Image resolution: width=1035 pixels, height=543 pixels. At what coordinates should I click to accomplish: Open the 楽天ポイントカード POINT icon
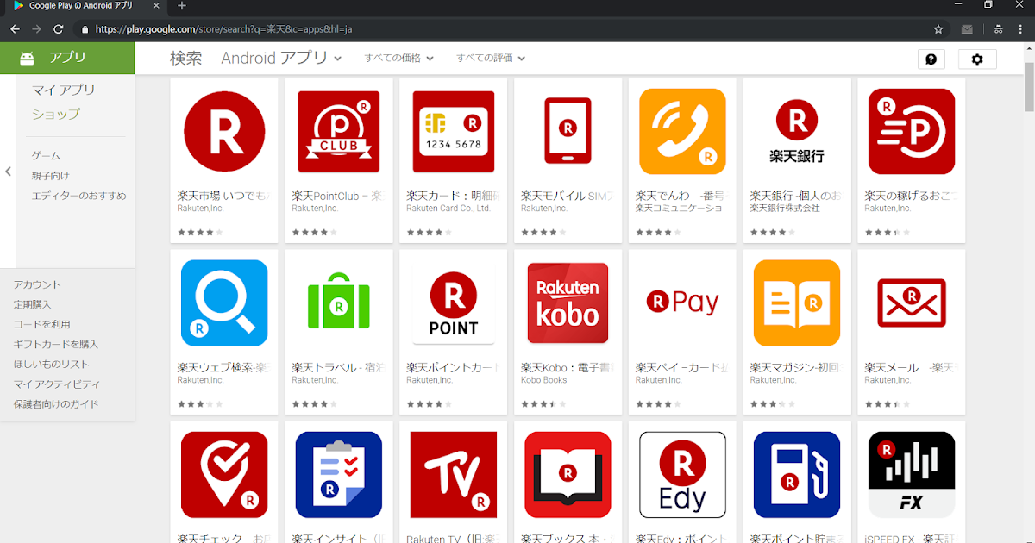pyautogui.click(x=454, y=303)
